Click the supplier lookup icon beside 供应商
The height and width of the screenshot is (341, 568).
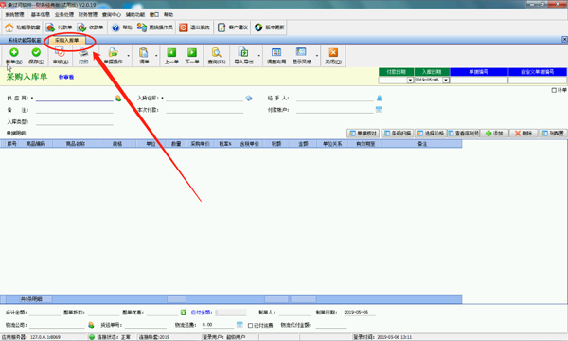pos(118,99)
